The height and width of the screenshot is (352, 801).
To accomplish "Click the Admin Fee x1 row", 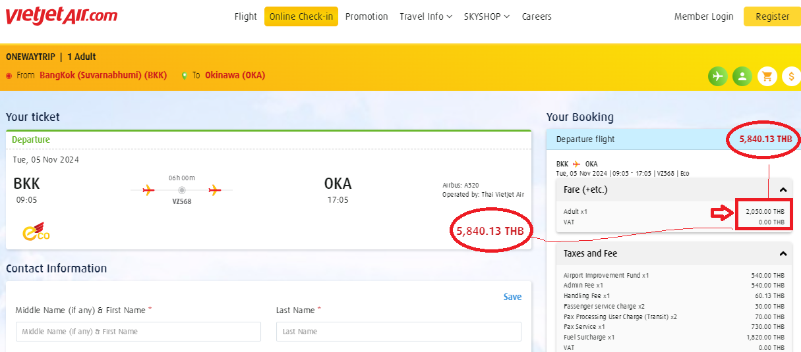I will [674, 286].
